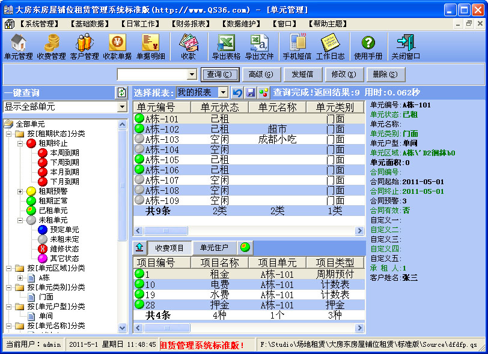Click 单元状态 column header

tap(220, 107)
